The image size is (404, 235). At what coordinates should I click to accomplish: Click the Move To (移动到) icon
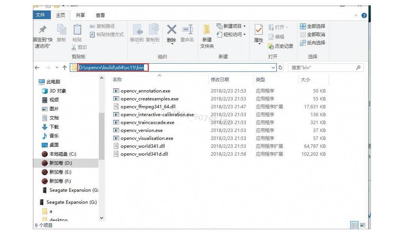137,30
